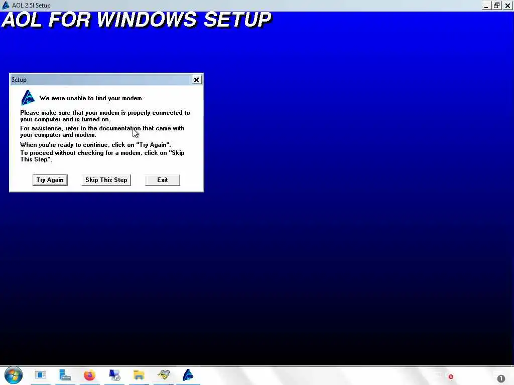Click the text "We were unable to find your modem."

(91, 98)
